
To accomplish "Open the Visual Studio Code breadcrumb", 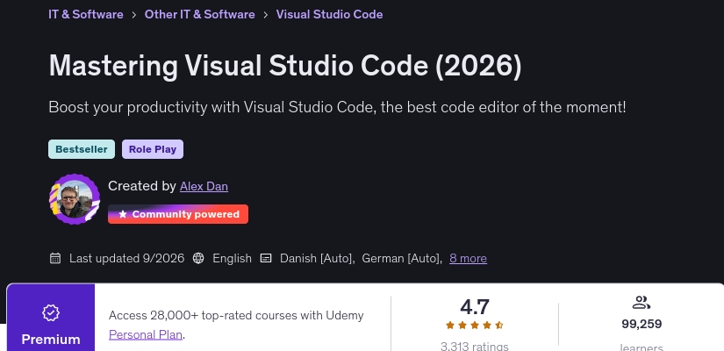I will coord(329,14).
